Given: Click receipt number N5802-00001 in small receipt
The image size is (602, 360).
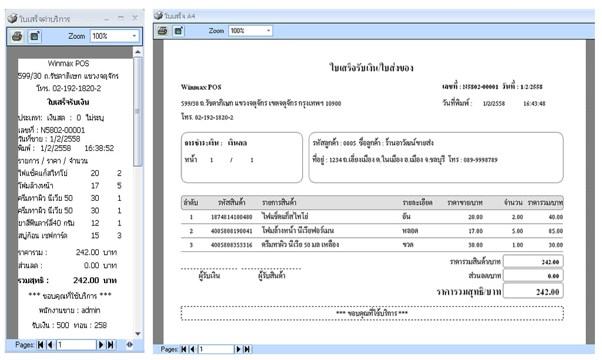Looking at the screenshot, I should pyautogui.click(x=62, y=130).
